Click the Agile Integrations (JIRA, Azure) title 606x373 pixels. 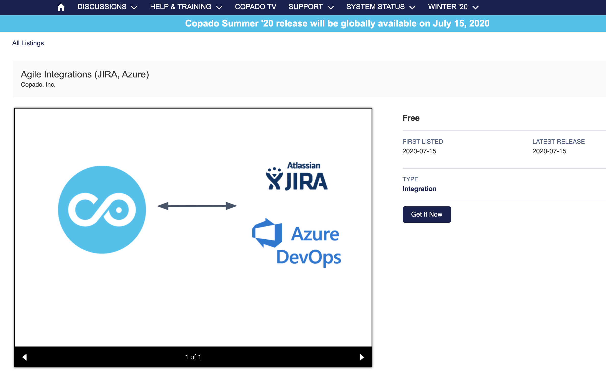(x=85, y=74)
